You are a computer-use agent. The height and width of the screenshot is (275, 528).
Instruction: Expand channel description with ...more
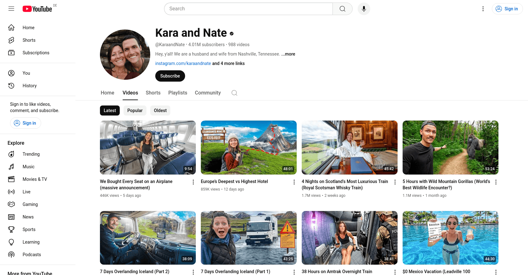[x=288, y=54]
